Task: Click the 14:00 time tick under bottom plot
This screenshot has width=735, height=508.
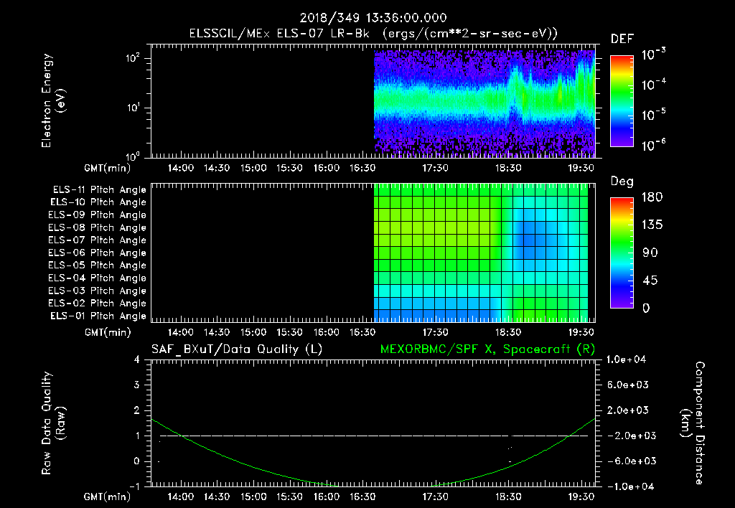Action: (180, 497)
